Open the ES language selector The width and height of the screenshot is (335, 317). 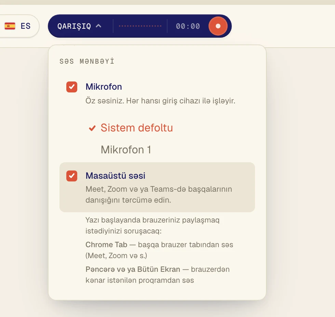tap(18, 26)
